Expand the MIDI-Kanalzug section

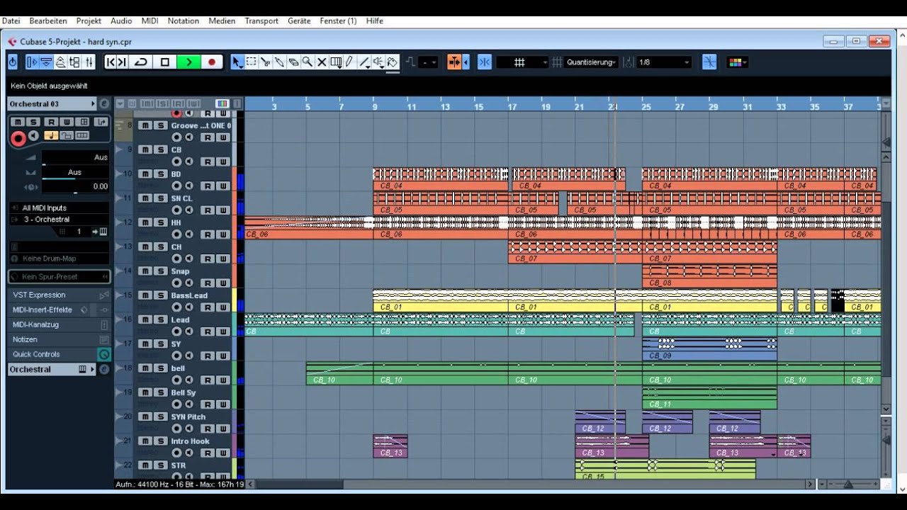[60, 324]
